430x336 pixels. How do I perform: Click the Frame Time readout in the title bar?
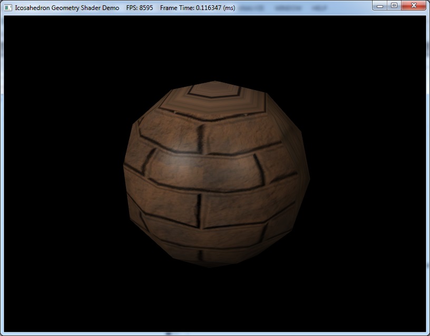point(197,8)
